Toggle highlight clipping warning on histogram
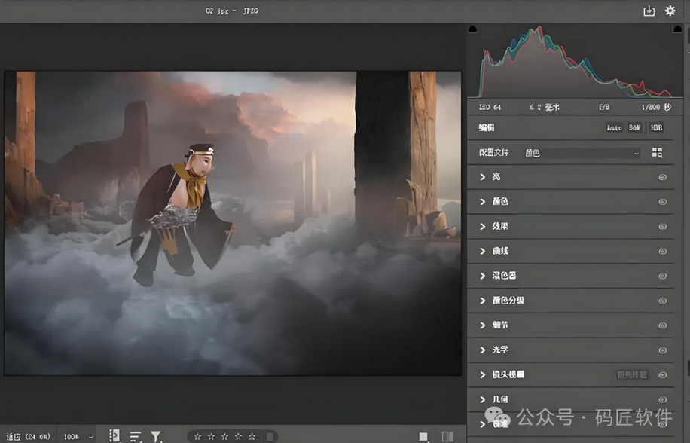 pyautogui.click(x=677, y=29)
